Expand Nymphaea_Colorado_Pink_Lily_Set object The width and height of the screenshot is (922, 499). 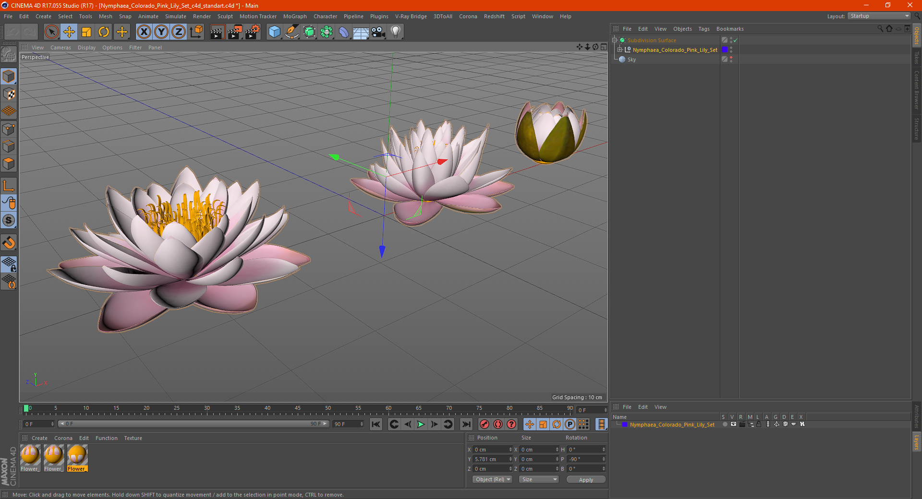click(620, 49)
